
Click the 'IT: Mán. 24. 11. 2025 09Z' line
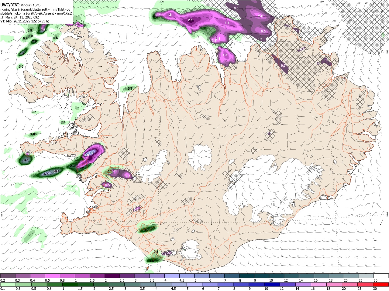19,17
